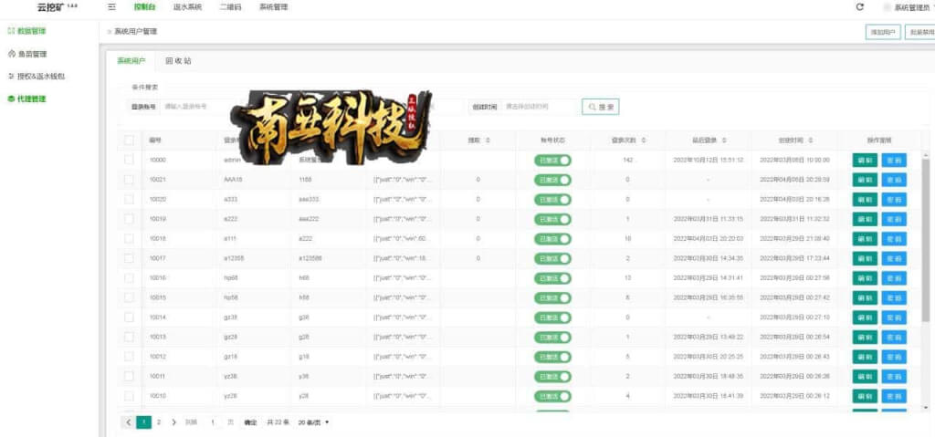Toggle the activation switch for admin row

[552, 161]
